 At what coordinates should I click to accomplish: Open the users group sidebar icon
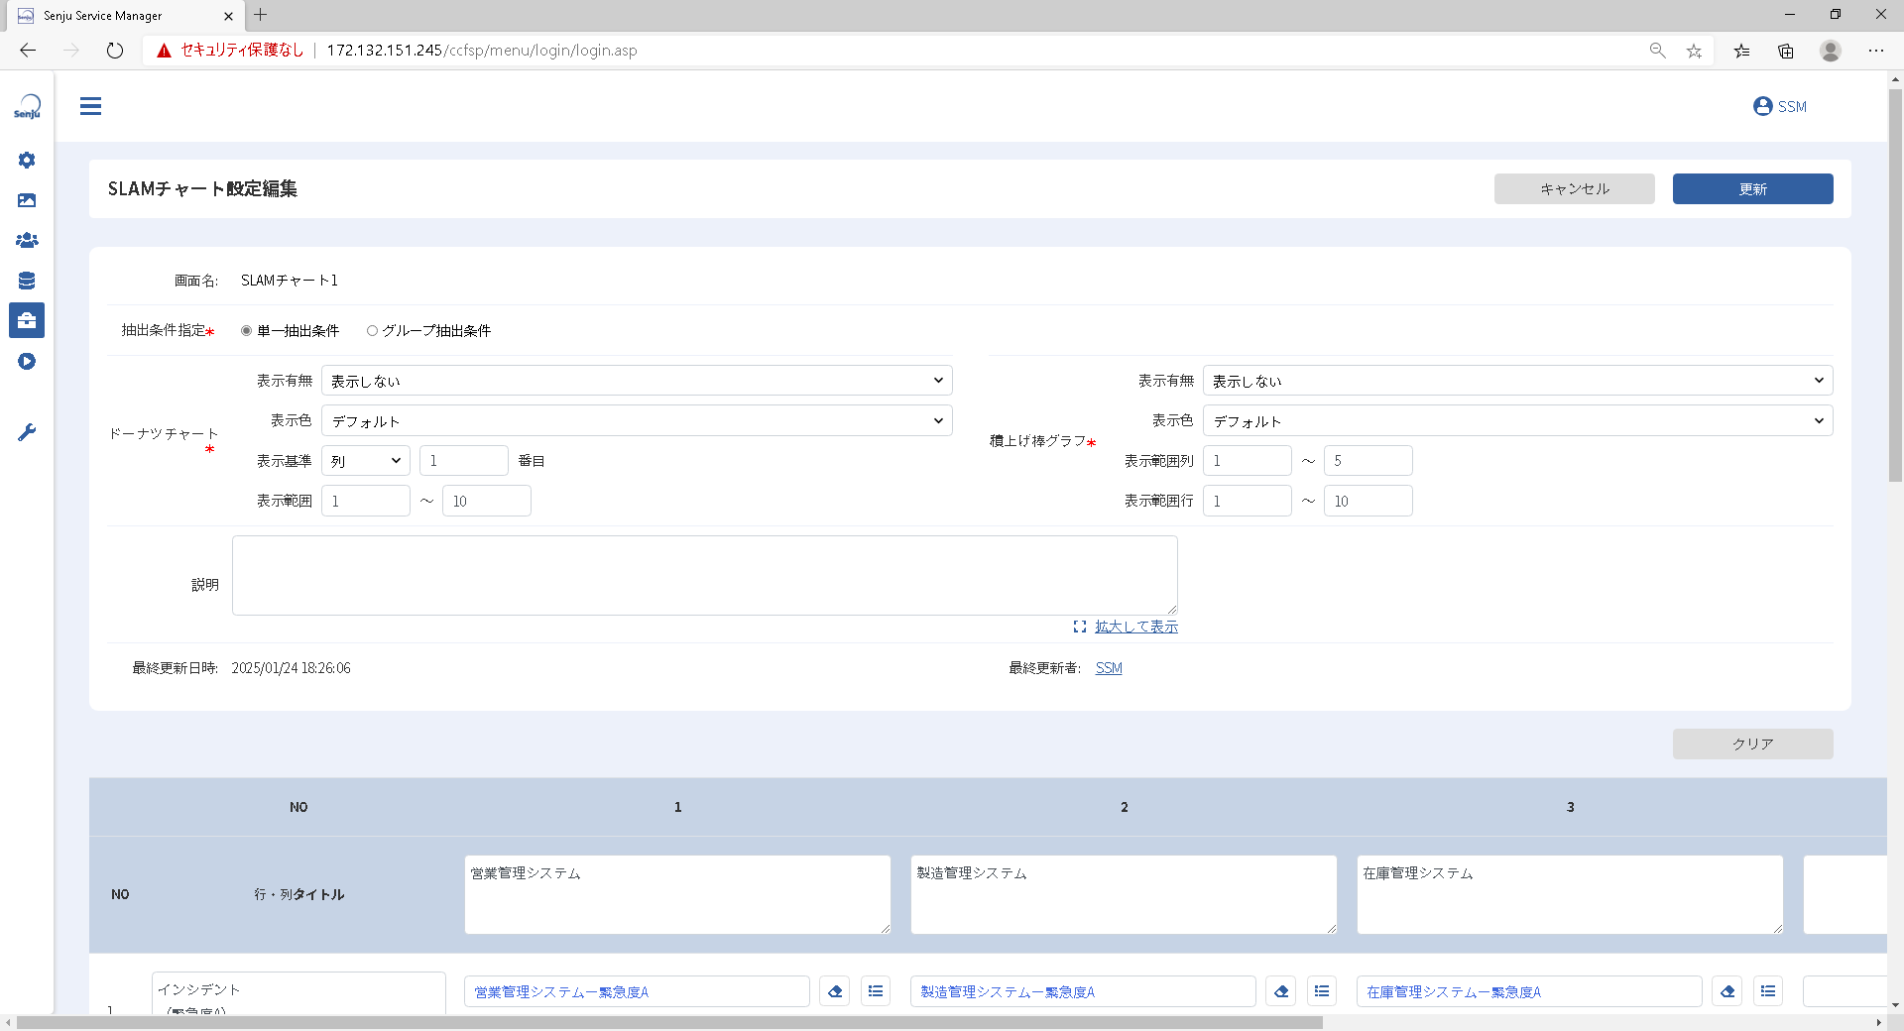click(x=27, y=240)
